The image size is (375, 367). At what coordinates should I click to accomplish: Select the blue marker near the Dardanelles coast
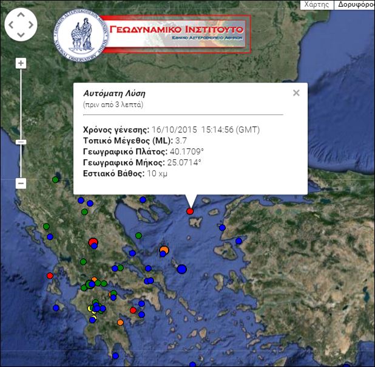[223, 228]
